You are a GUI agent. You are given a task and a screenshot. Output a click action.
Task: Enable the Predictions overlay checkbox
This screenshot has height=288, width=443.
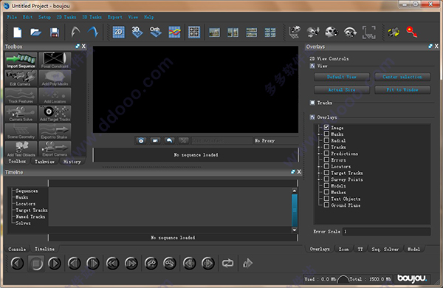pyautogui.click(x=326, y=153)
